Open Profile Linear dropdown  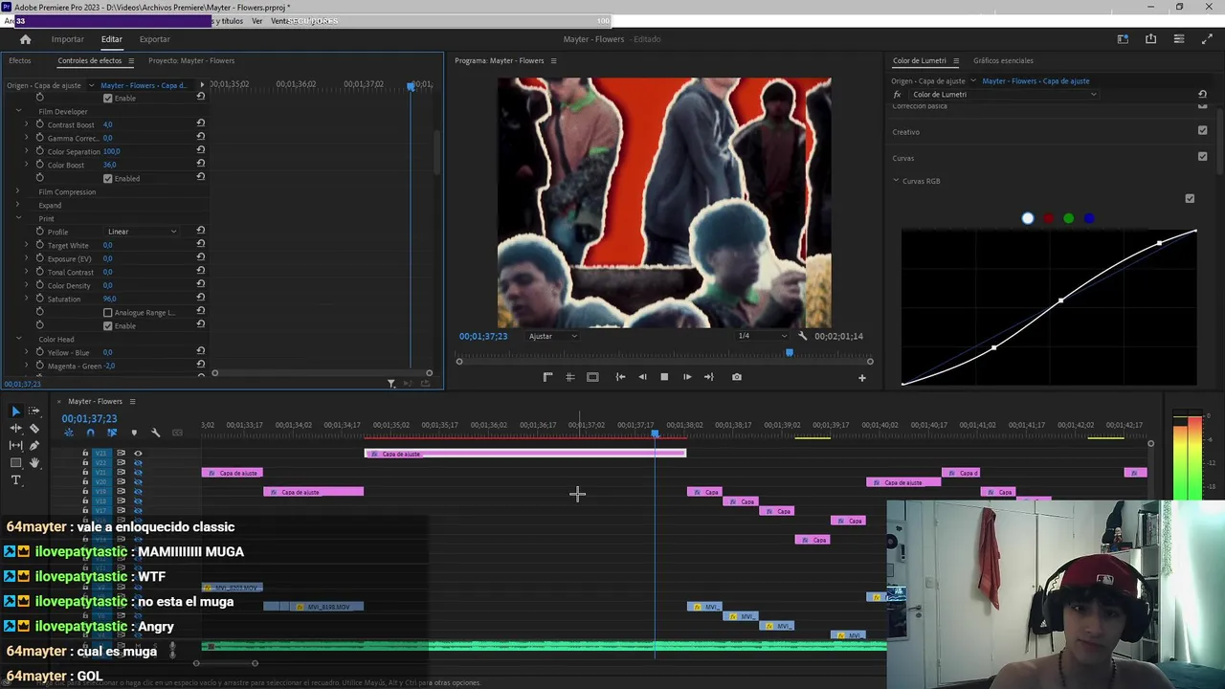click(142, 232)
